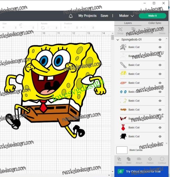Click the width W stepper arrows
Viewport: 170px width, 177px height.
coord(16,28)
